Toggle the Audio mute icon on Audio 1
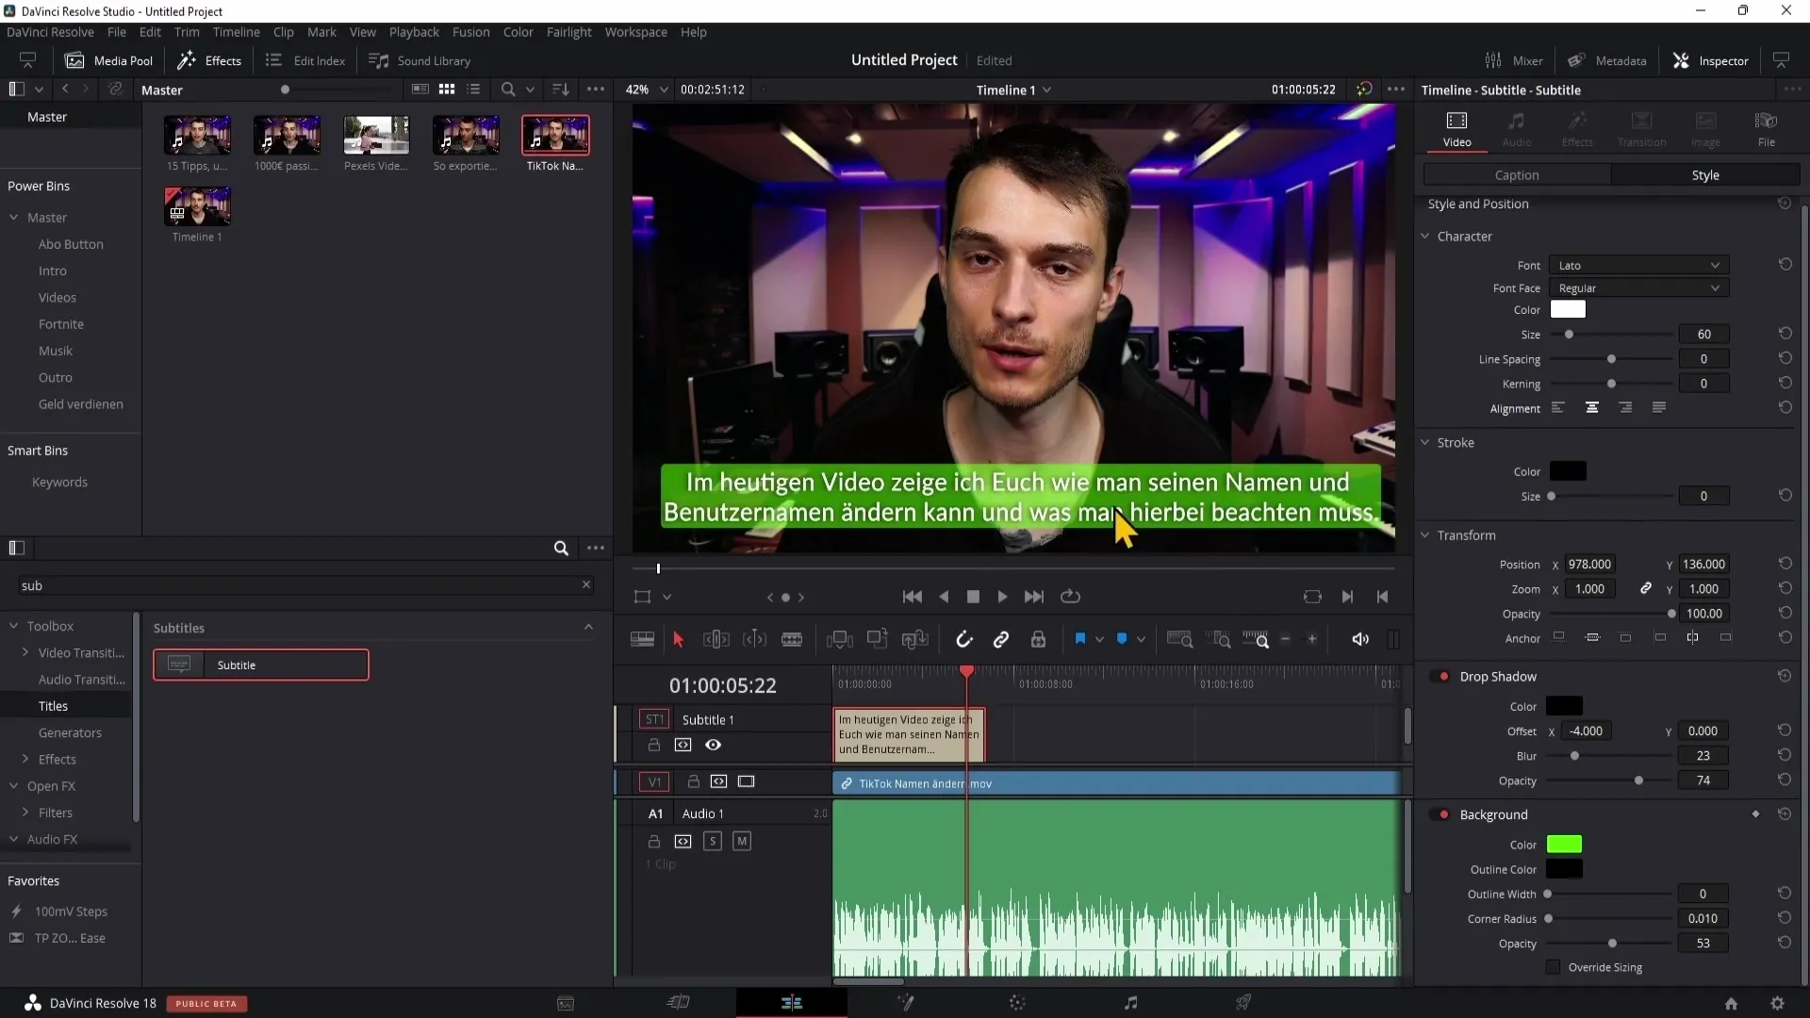1810x1018 pixels. tap(741, 842)
